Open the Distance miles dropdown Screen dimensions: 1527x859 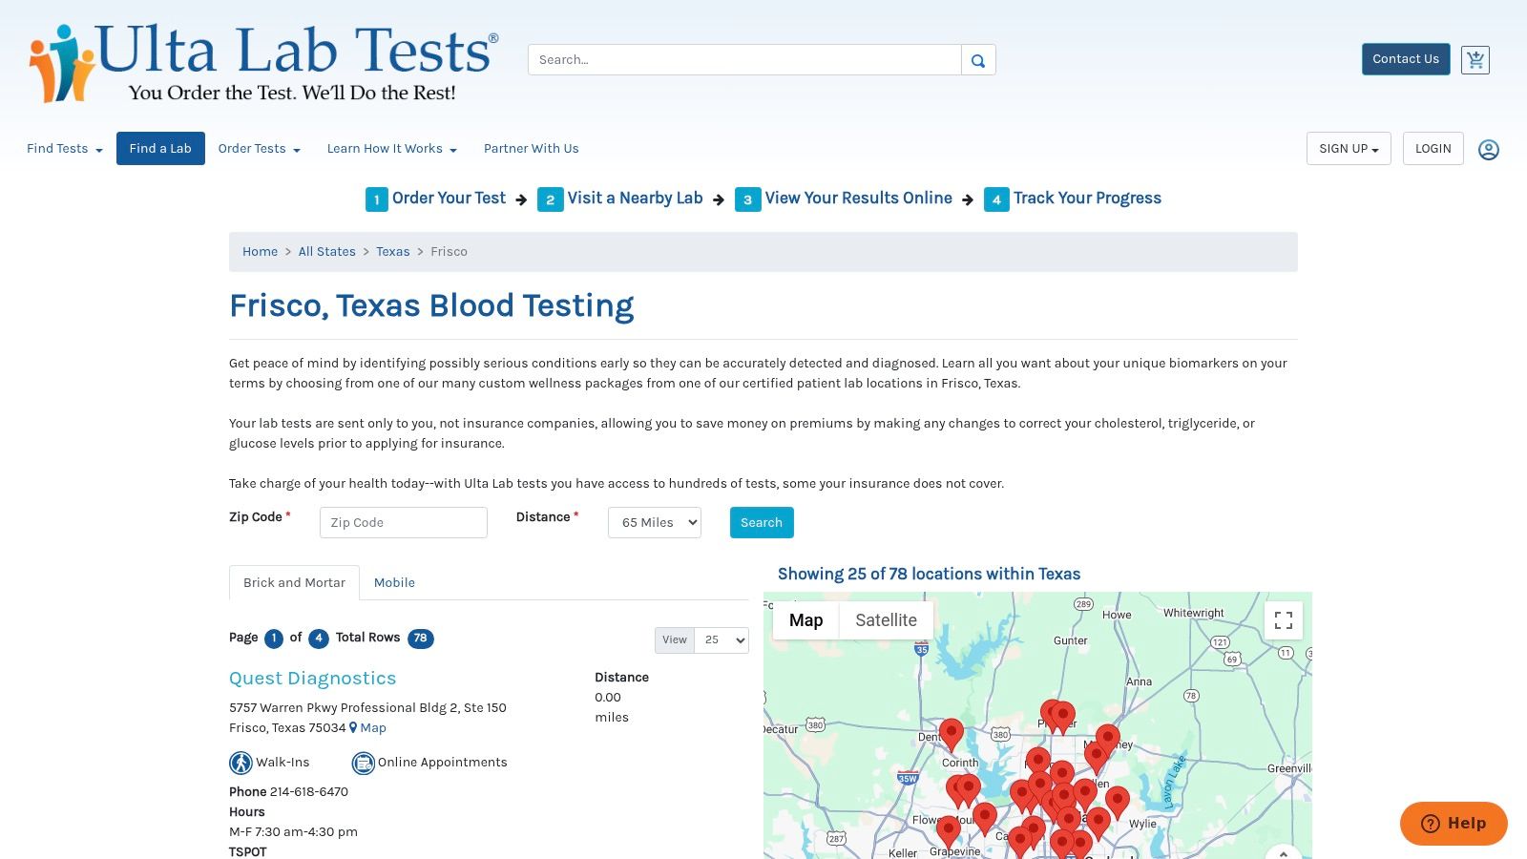click(x=654, y=522)
